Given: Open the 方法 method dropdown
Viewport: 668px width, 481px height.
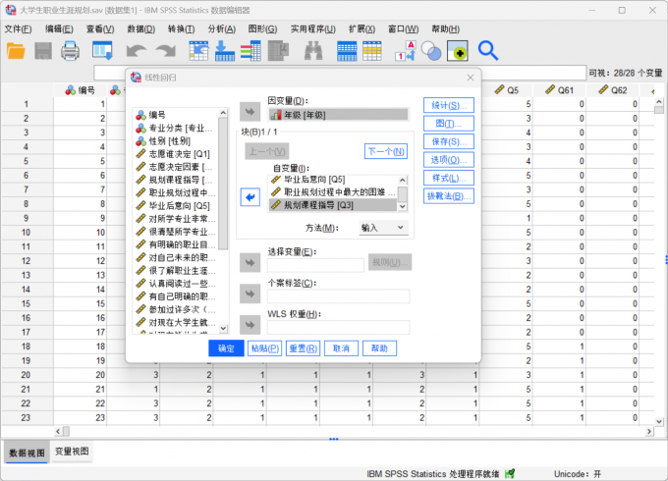Looking at the screenshot, I should pyautogui.click(x=382, y=228).
